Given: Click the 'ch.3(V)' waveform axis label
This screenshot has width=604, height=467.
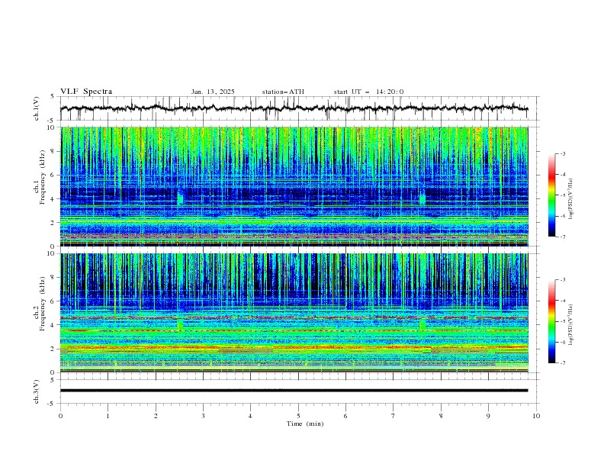Looking at the screenshot, I should [36, 391].
